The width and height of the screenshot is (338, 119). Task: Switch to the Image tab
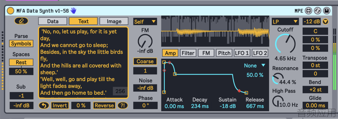pos(114,21)
